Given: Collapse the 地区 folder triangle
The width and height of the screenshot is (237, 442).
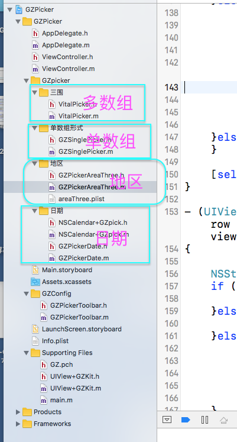Looking at the screenshot, I should [35, 163].
